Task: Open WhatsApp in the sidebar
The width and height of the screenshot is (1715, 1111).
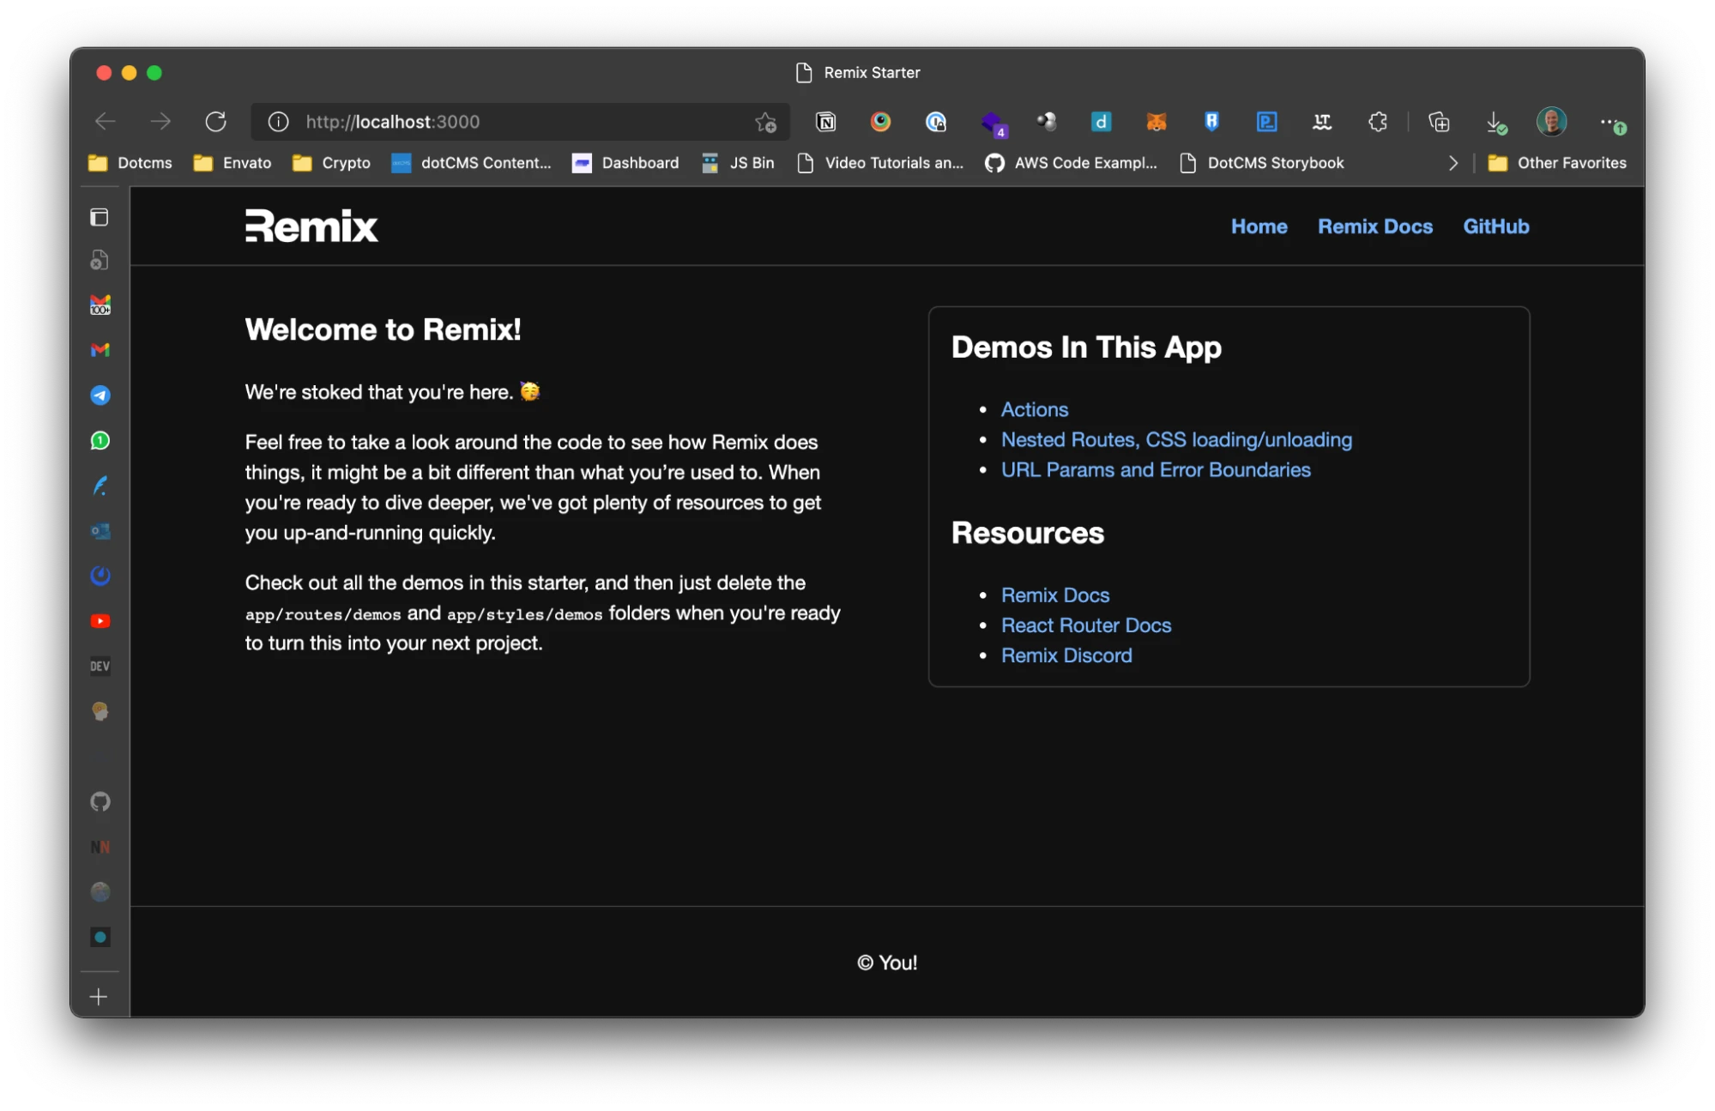Action: [x=100, y=440]
